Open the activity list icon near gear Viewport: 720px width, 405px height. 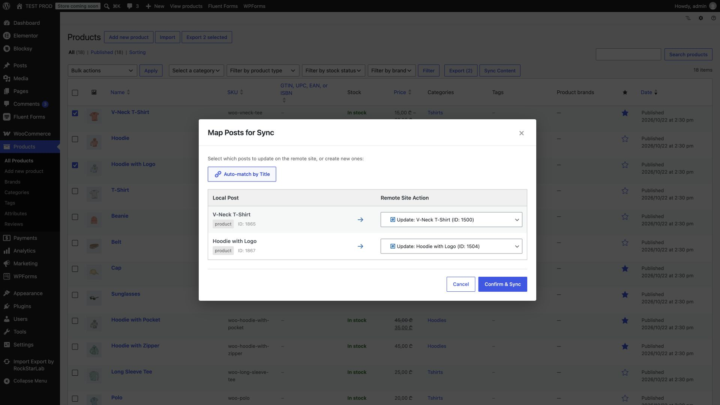coord(688,18)
